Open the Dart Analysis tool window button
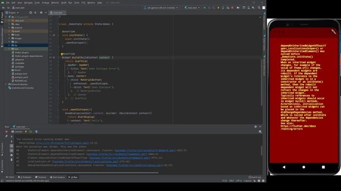Image resolution: width=341 pixels, height=191 pixels. [x=58, y=177]
